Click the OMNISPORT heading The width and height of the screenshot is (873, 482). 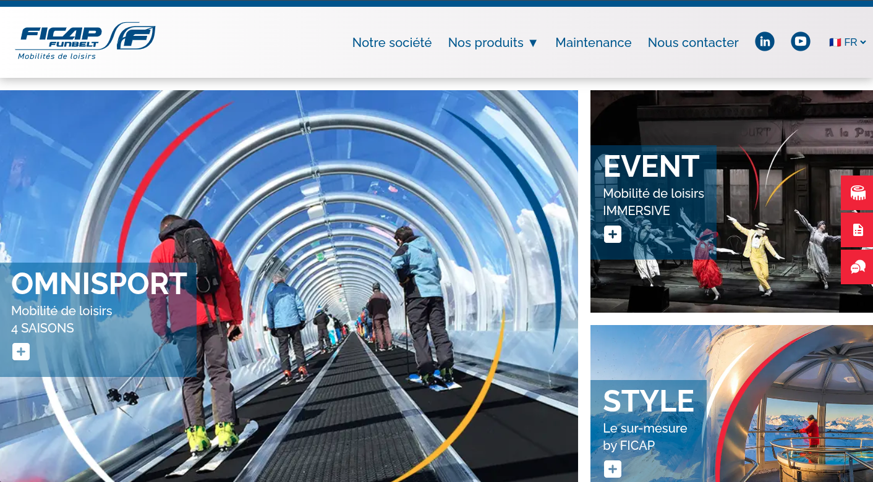[99, 284]
